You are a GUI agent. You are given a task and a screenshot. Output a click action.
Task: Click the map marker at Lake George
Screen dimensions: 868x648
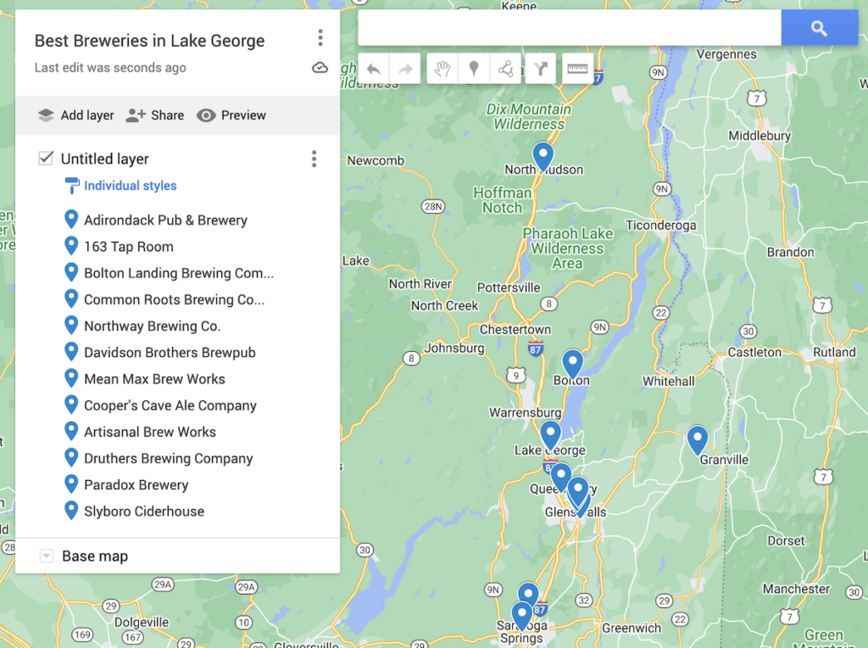550,435
